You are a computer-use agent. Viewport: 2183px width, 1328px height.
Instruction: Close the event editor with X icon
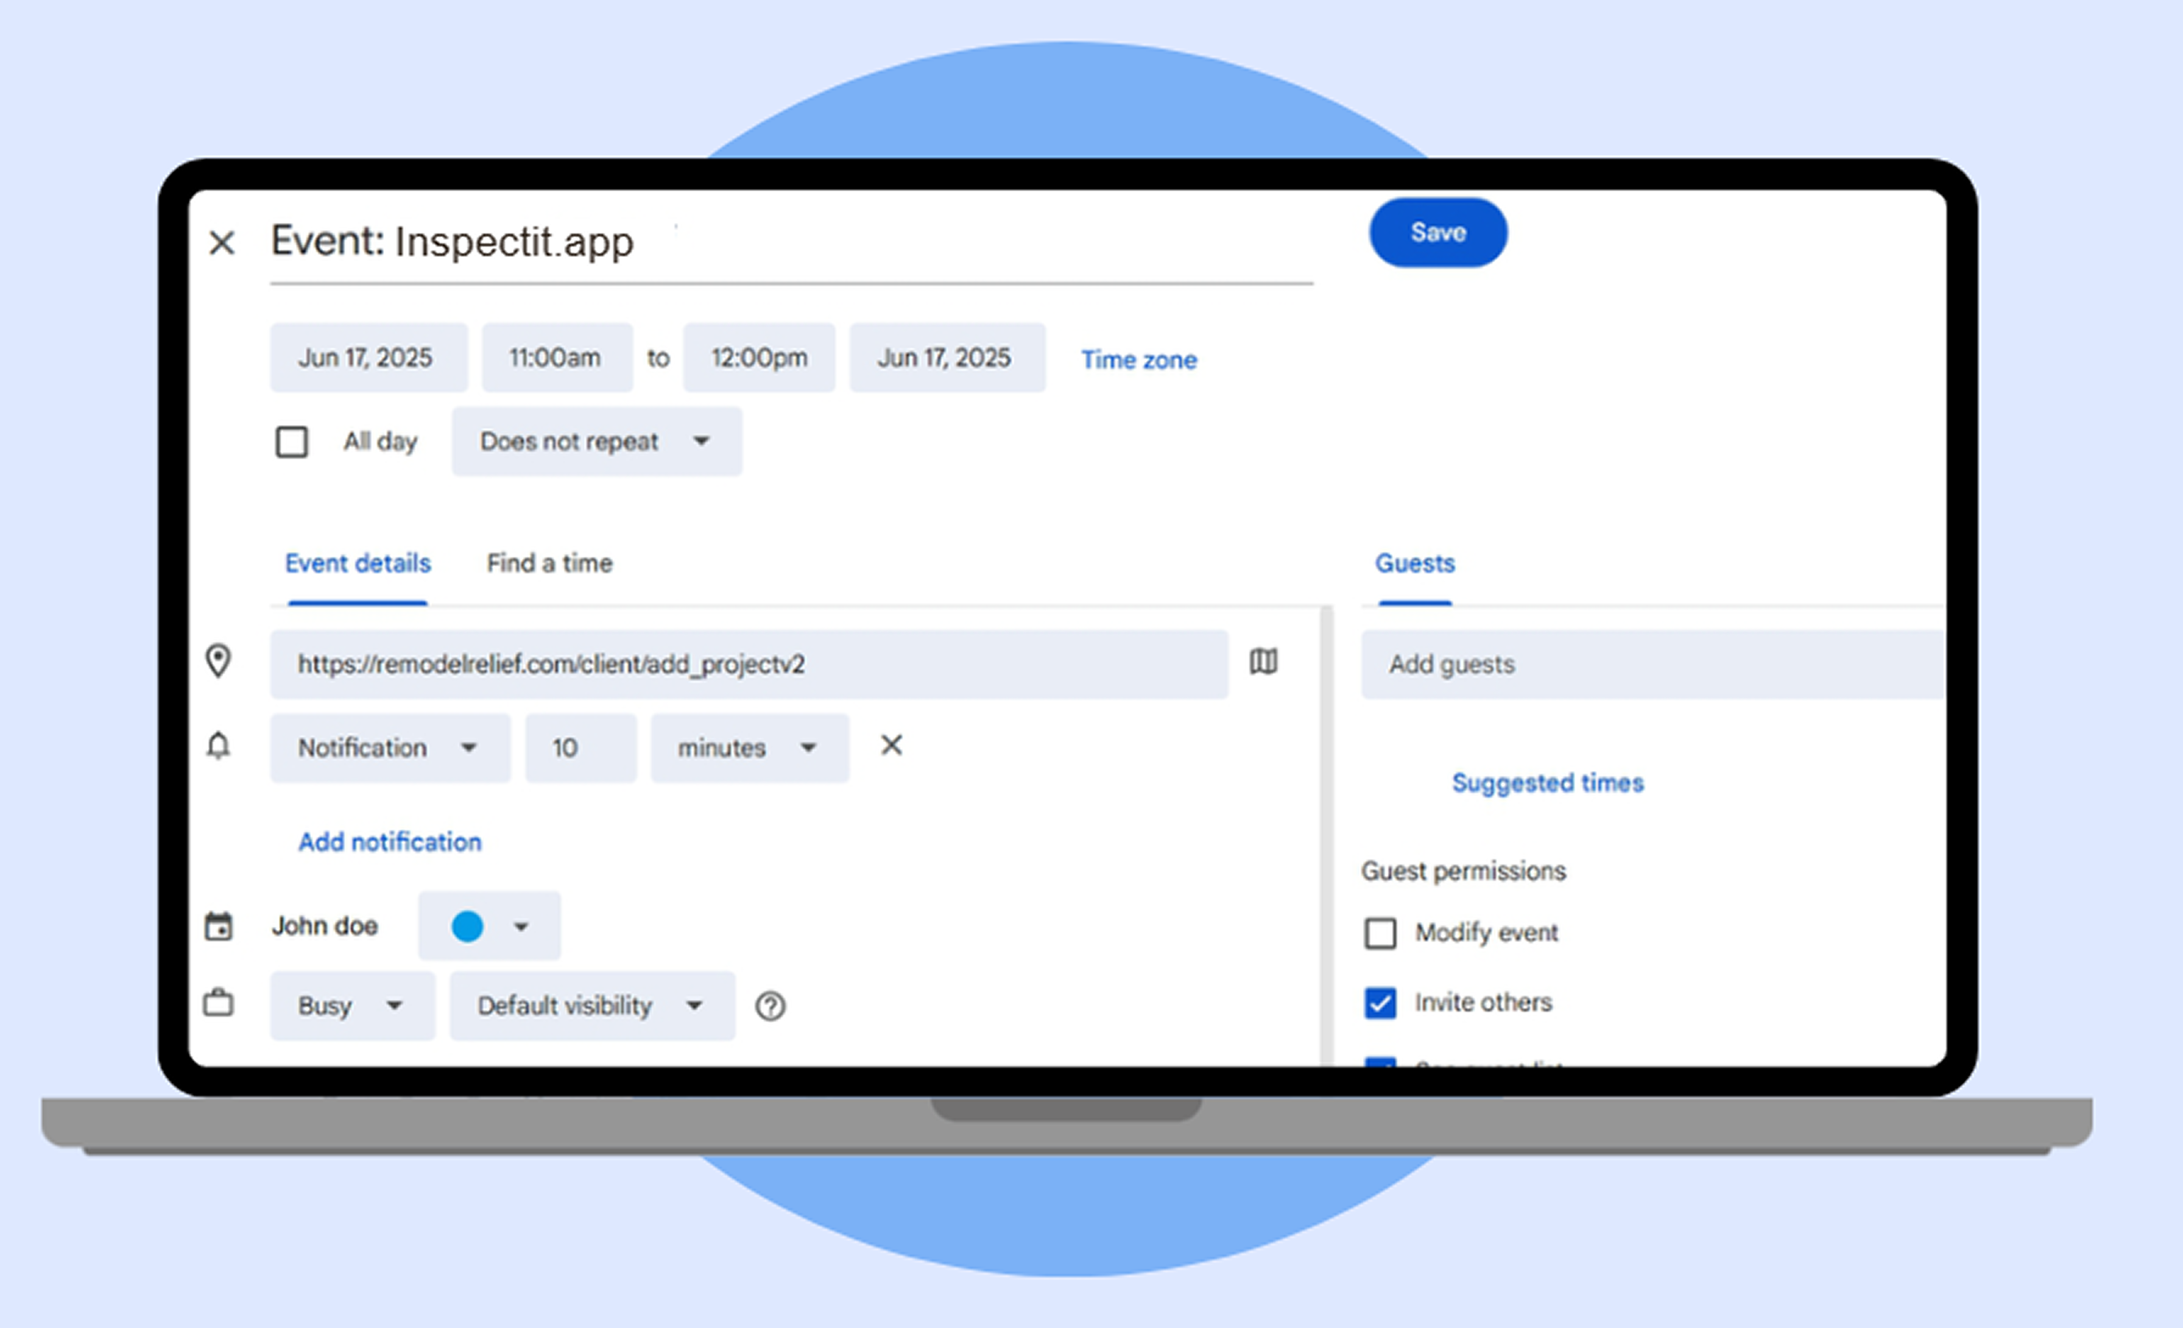pyautogui.click(x=222, y=242)
